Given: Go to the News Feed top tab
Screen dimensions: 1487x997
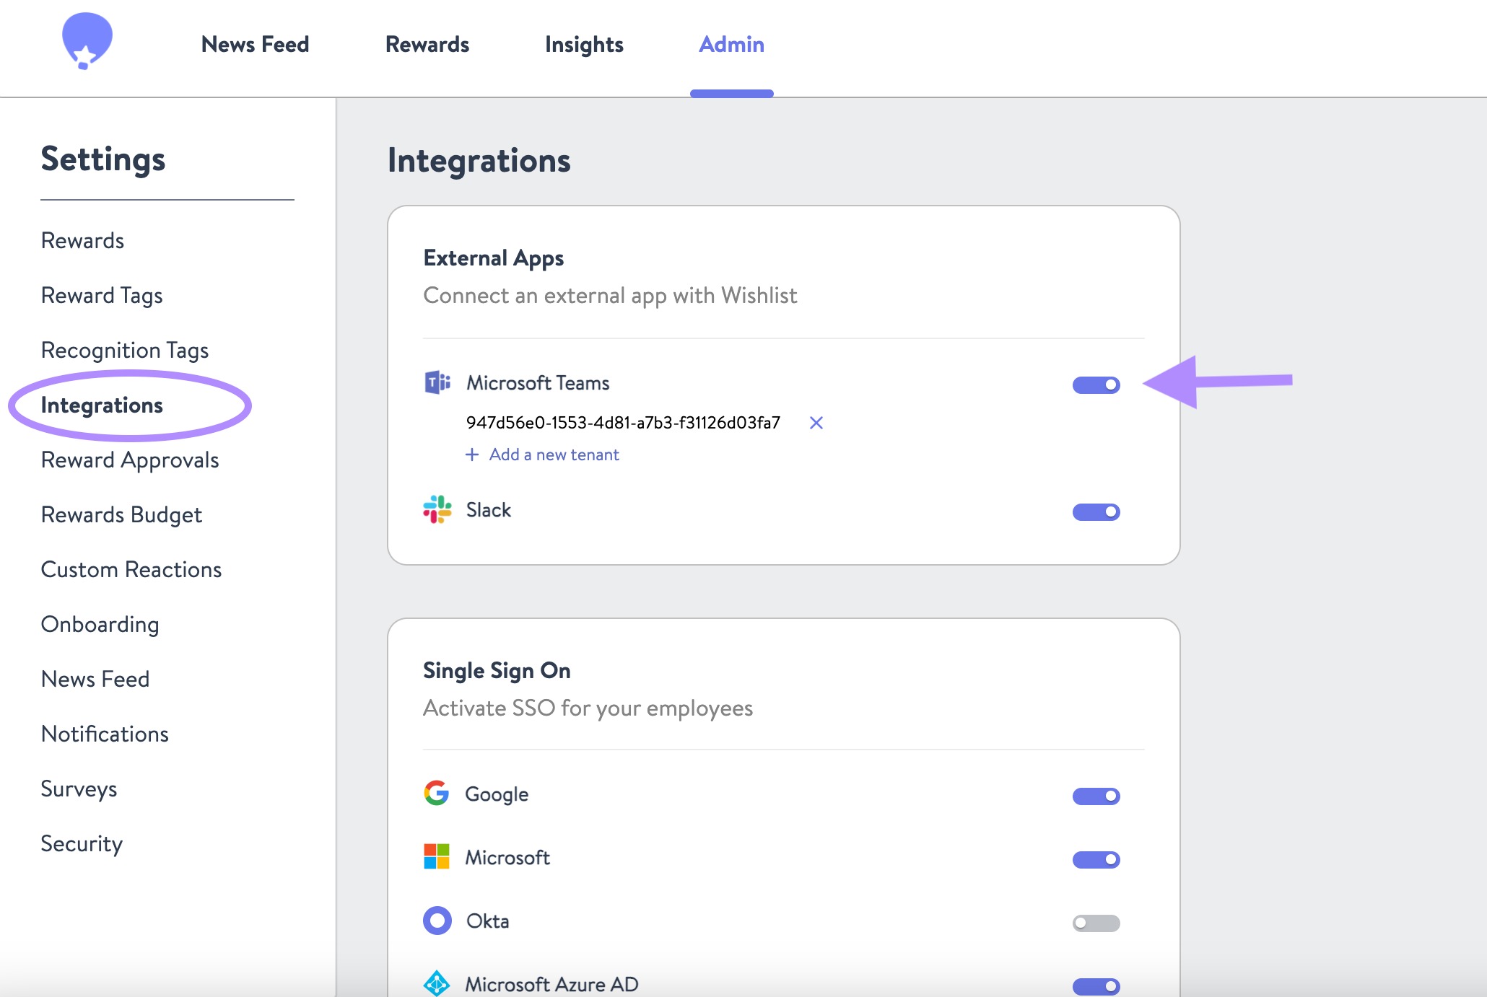Looking at the screenshot, I should pyautogui.click(x=255, y=45).
